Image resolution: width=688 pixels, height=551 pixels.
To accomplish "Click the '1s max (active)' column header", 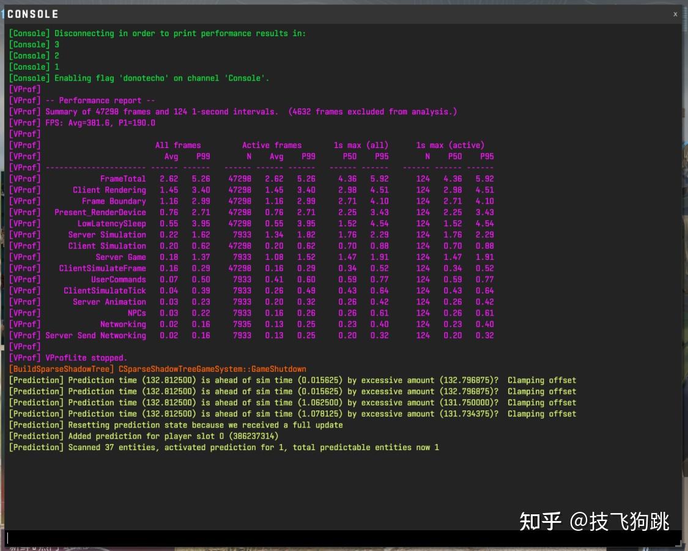I will 450,145.
